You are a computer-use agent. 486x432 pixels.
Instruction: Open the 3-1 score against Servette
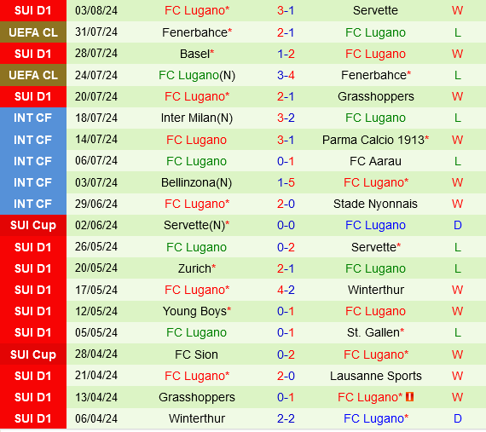click(286, 10)
